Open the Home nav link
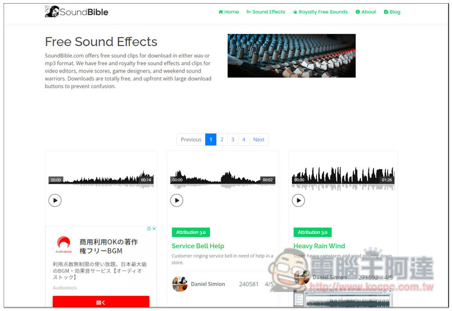This screenshot has height=311, width=452. pyautogui.click(x=229, y=12)
